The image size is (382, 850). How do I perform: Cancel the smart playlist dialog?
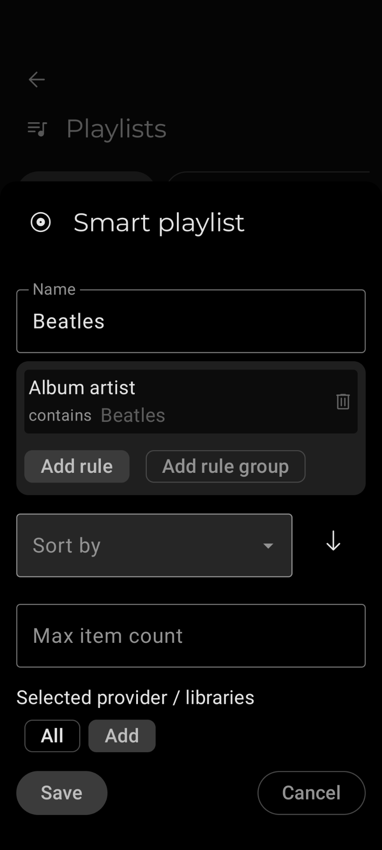311,793
